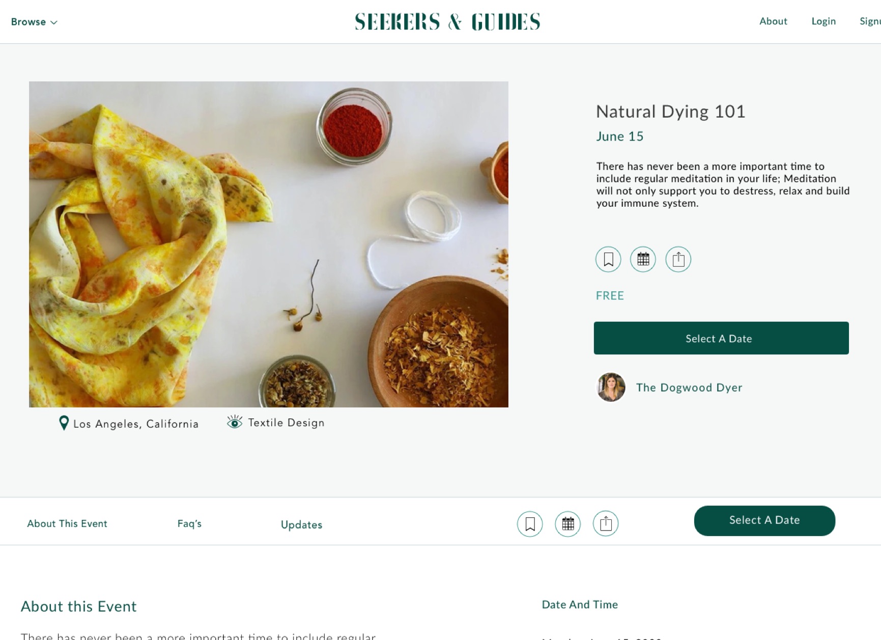Open the natural dye event photo
Image resolution: width=881 pixels, height=640 pixels.
click(269, 244)
